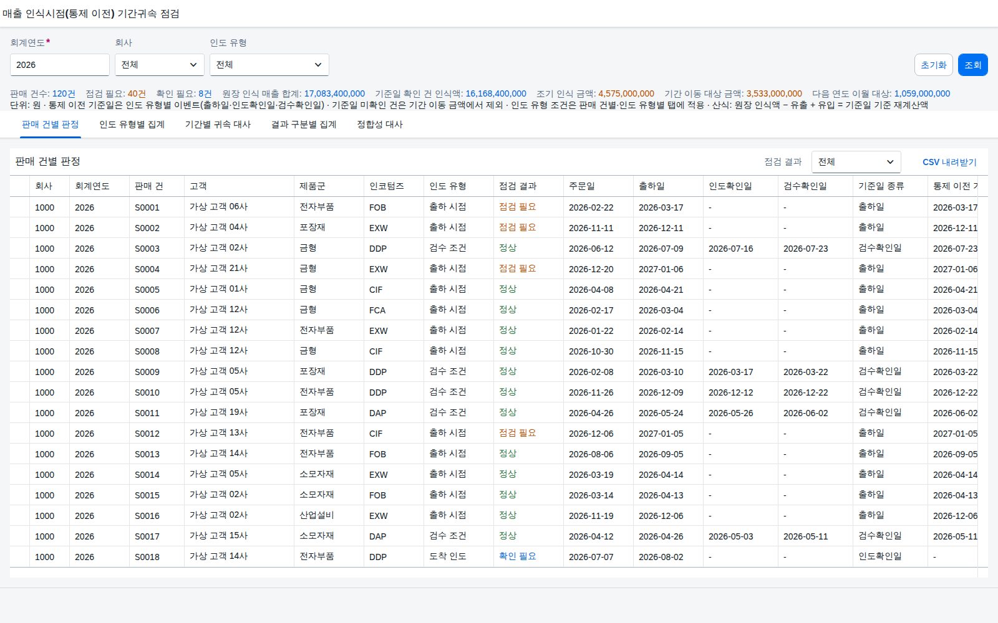998x623 pixels.
Task: Click the 판매 건 column header
Action: point(157,186)
